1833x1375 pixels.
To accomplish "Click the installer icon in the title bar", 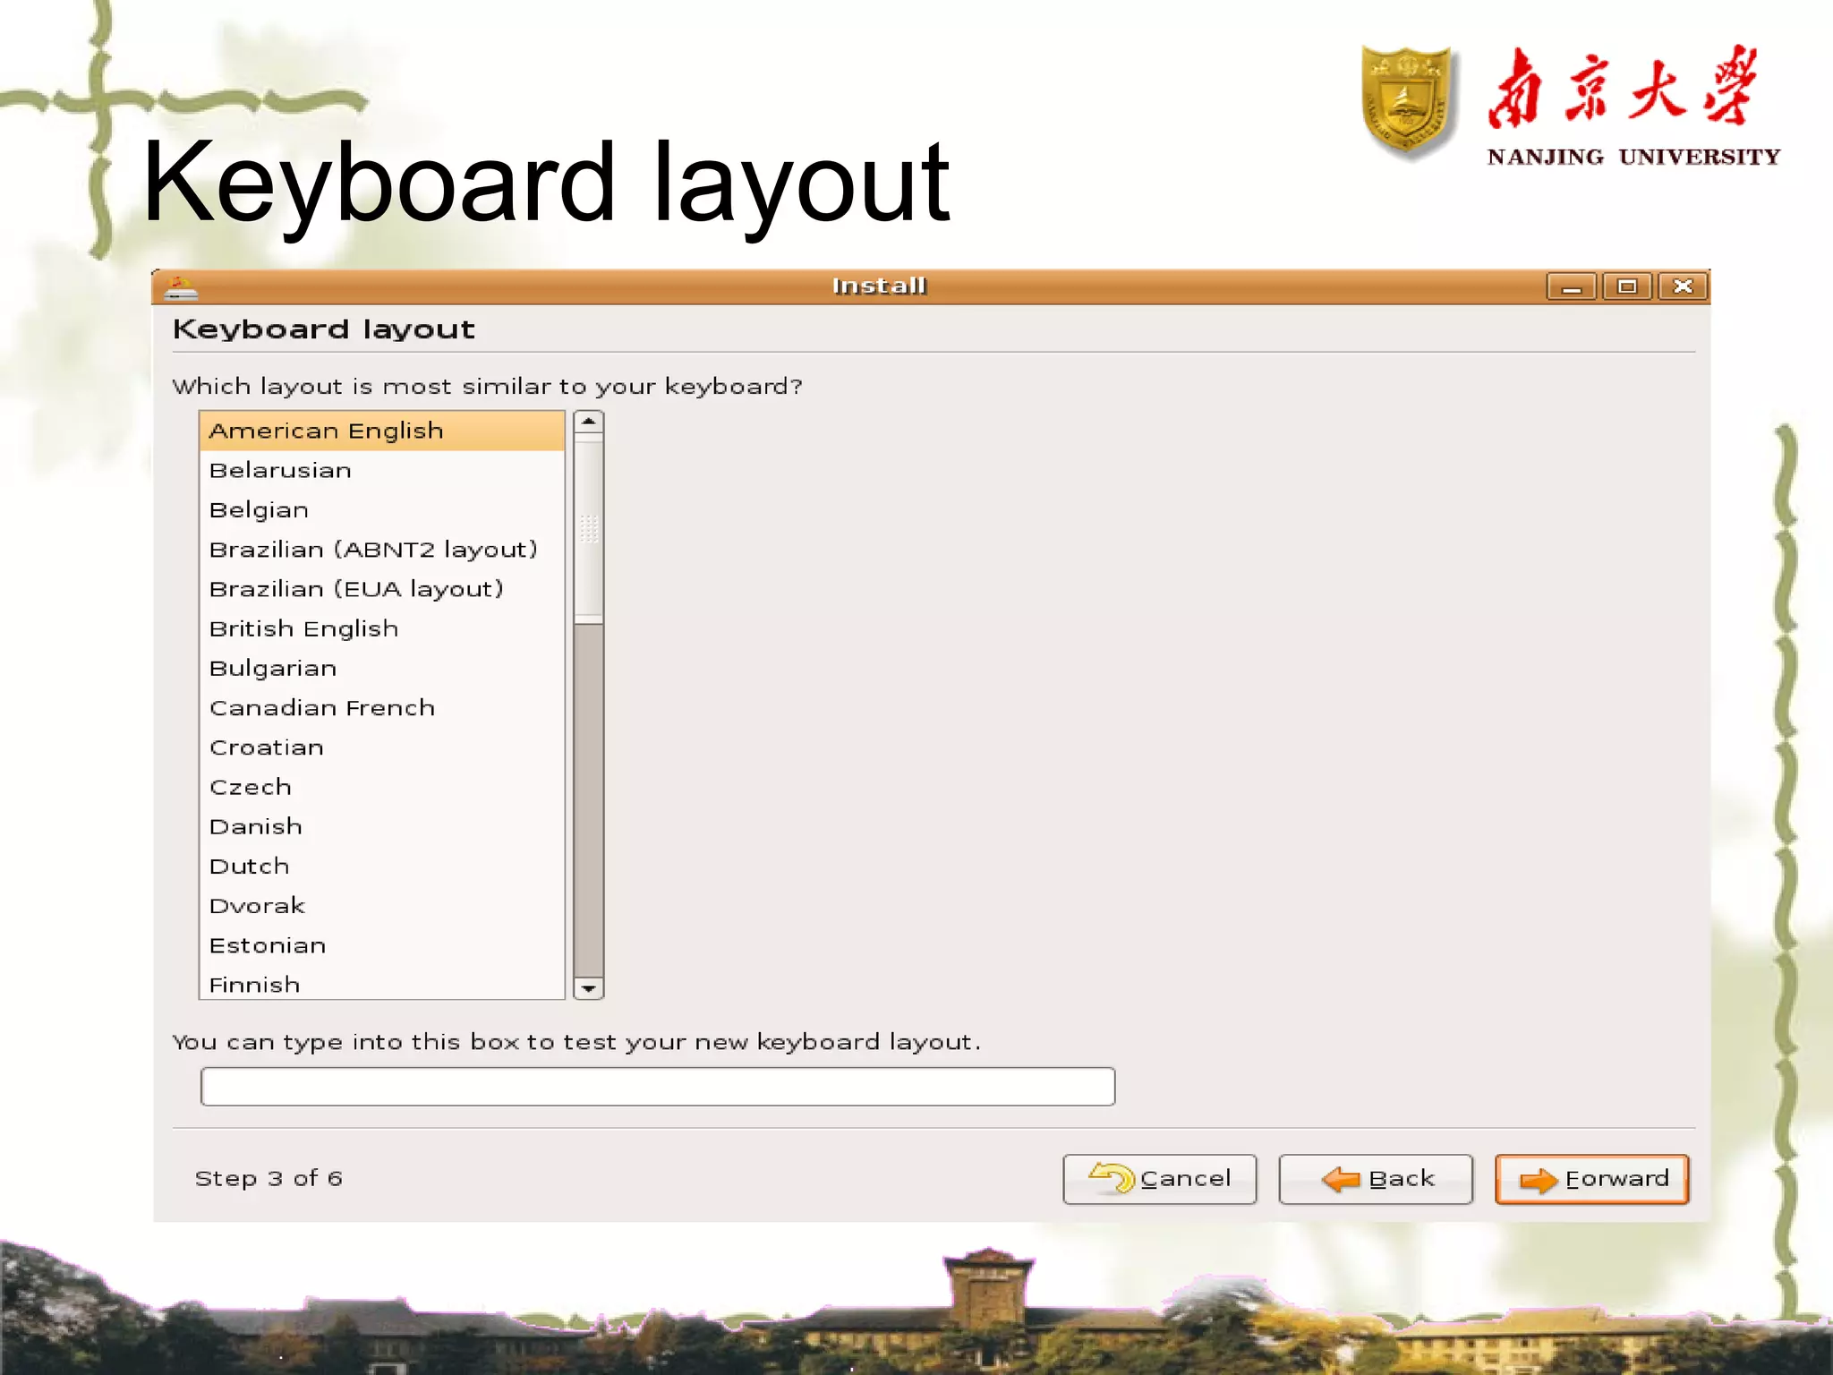I will [x=181, y=287].
